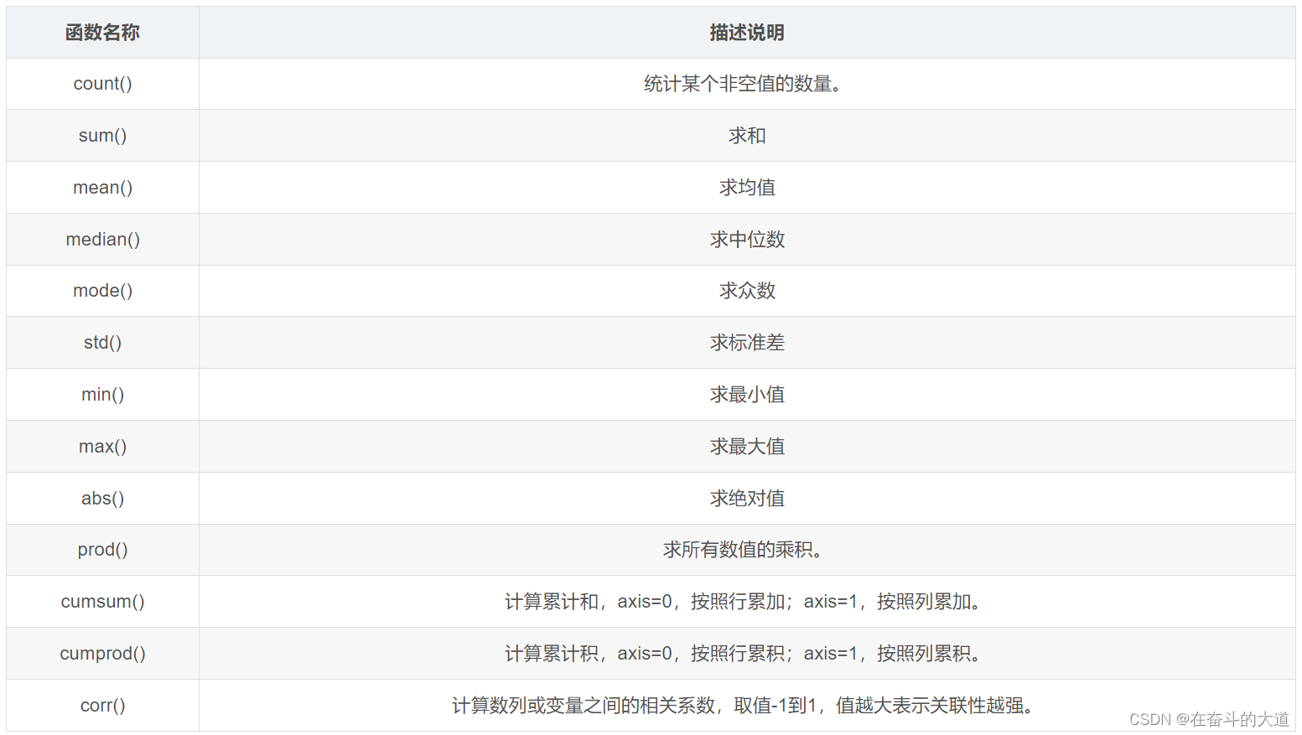Select the mean() function cell
Screen dimensions: 1302x735
102,188
